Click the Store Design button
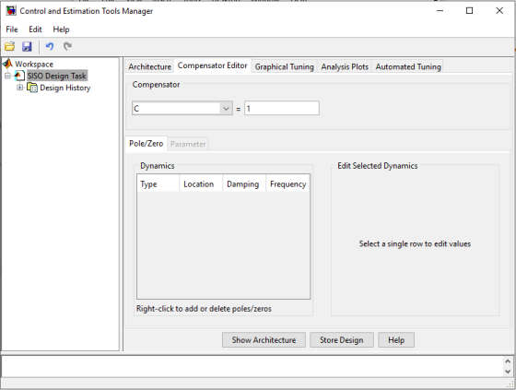The width and height of the screenshot is (516, 390). (342, 339)
